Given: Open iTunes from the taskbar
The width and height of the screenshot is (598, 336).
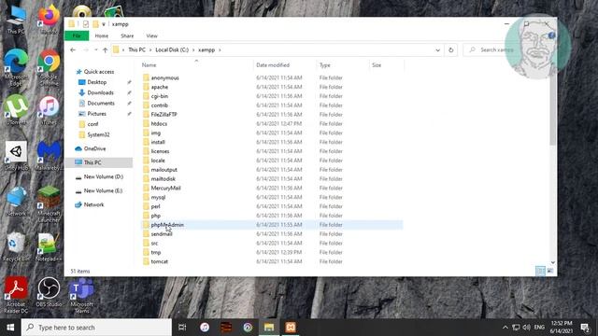Looking at the screenshot, I should click(205, 328).
